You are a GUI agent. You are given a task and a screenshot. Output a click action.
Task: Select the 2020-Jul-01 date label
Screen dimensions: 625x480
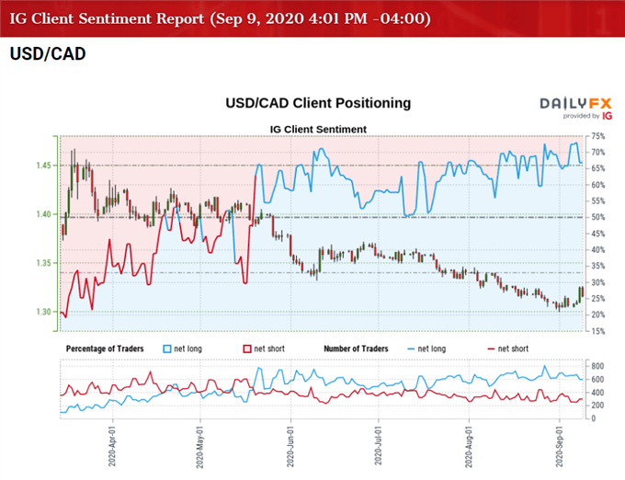pyautogui.click(x=378, y=448)
